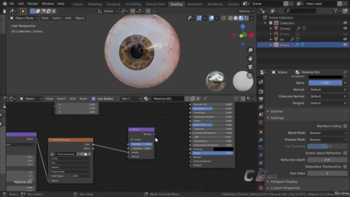
Task: Unlink Material.001 in node editor header
Action: tap(198, 99)
